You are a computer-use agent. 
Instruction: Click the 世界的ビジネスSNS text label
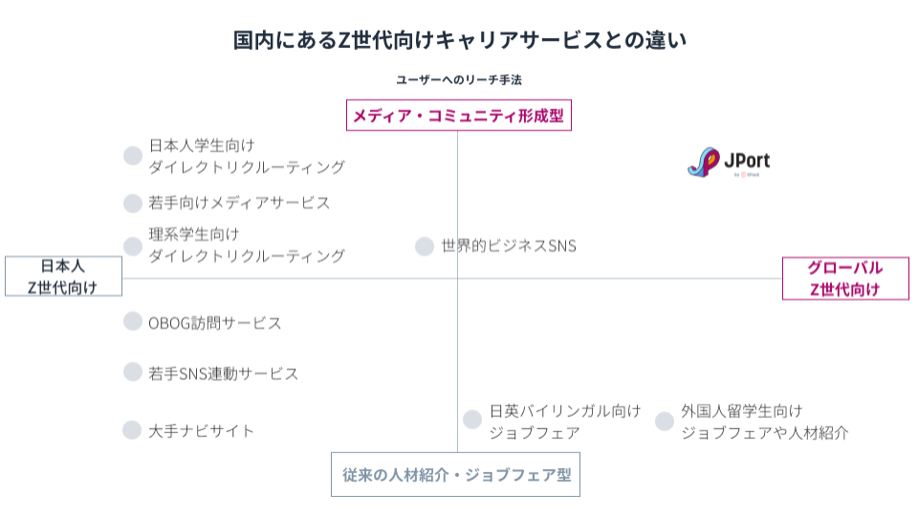point(509,247)
